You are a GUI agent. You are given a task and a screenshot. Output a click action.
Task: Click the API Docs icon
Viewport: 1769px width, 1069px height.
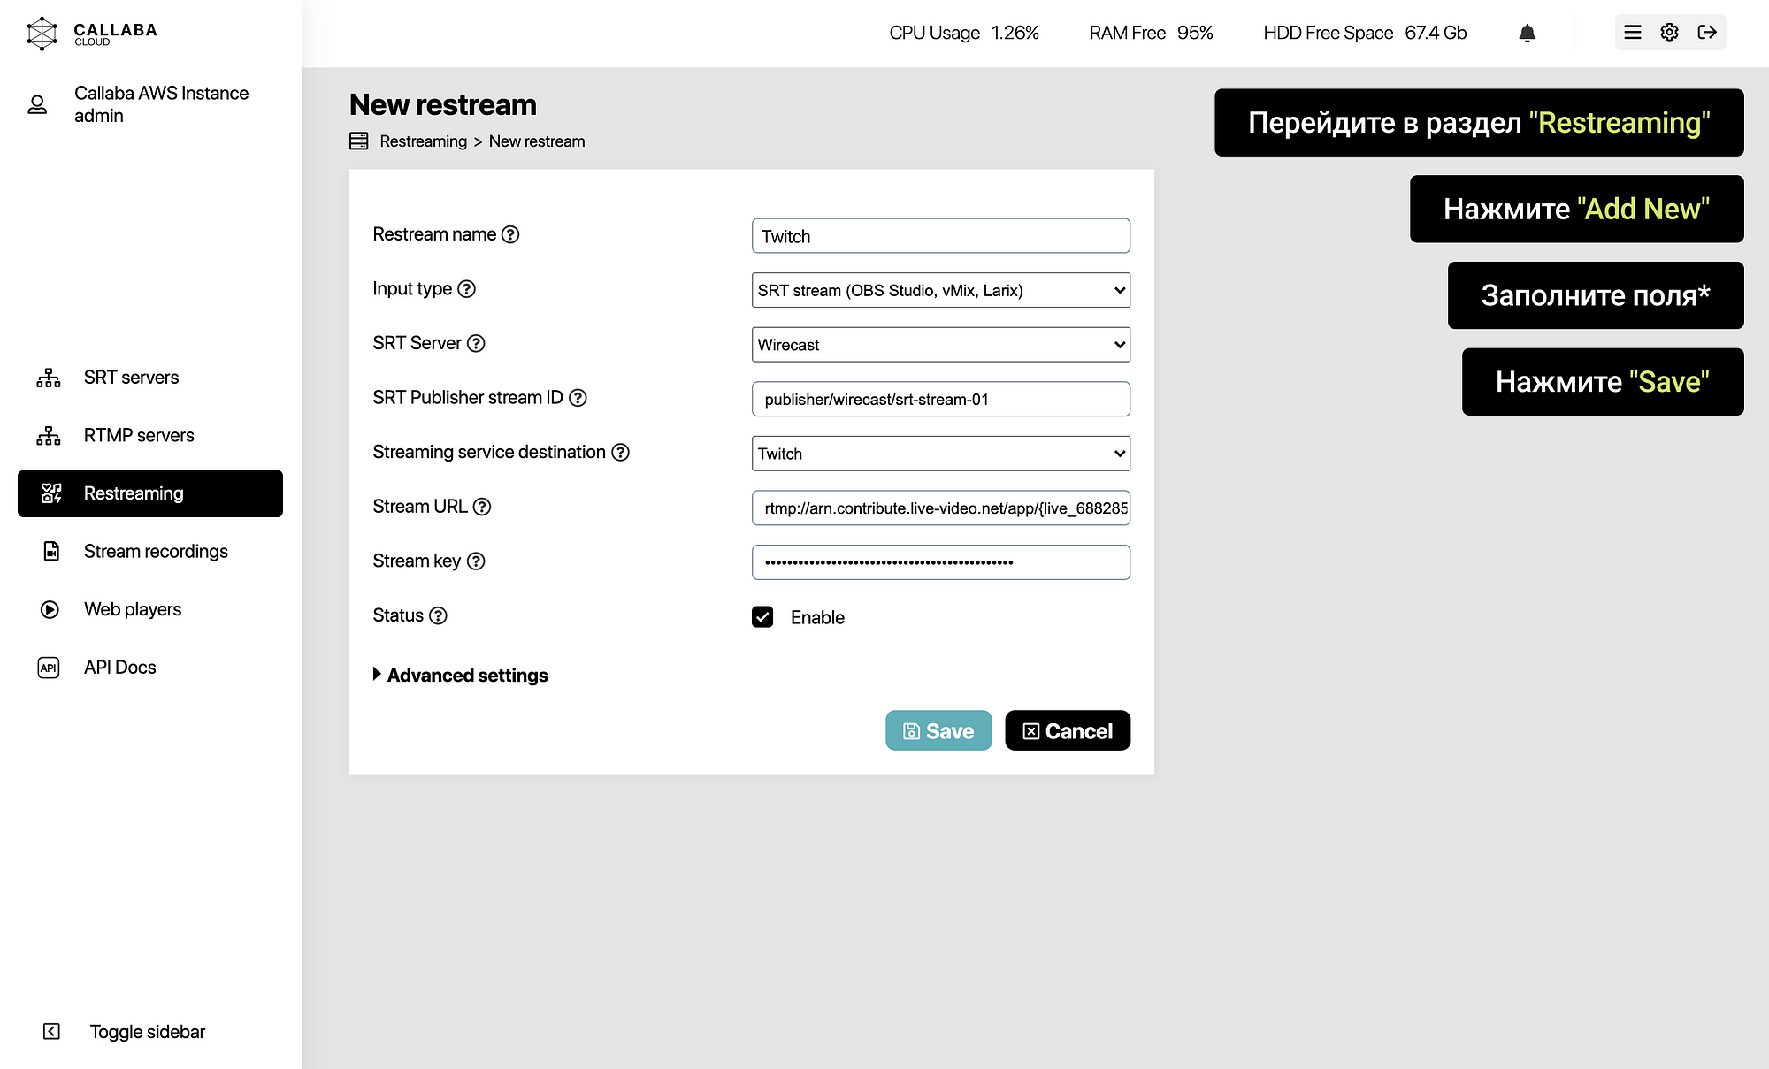[x=49, y=668]
